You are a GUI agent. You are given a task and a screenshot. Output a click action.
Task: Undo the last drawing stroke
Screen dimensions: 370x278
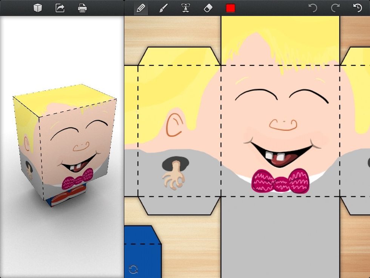pyautogui.click(x=313, y=7)
